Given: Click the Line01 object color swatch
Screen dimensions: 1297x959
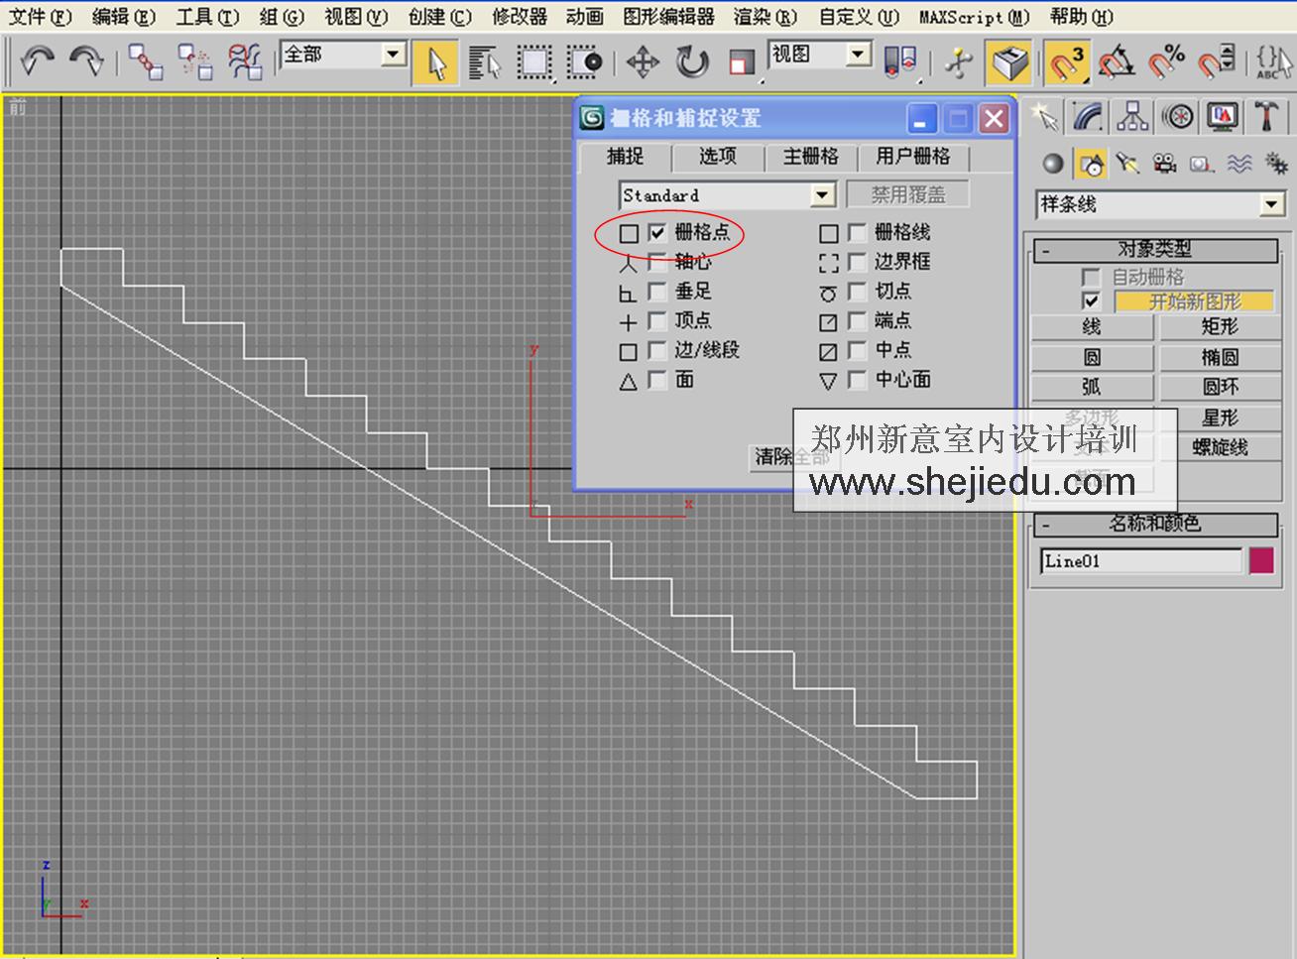Looking at the screenshot, I should [1262, 561].
